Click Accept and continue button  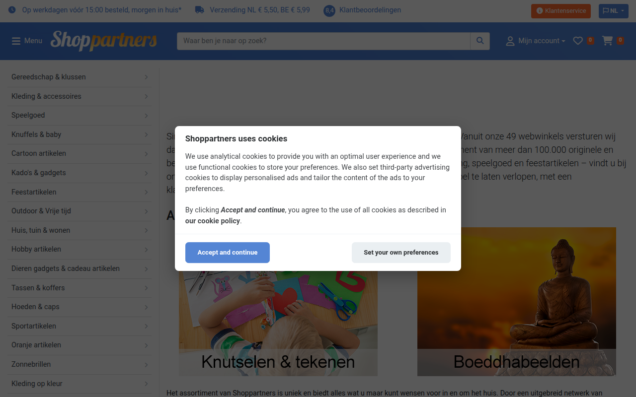(228, 253)
